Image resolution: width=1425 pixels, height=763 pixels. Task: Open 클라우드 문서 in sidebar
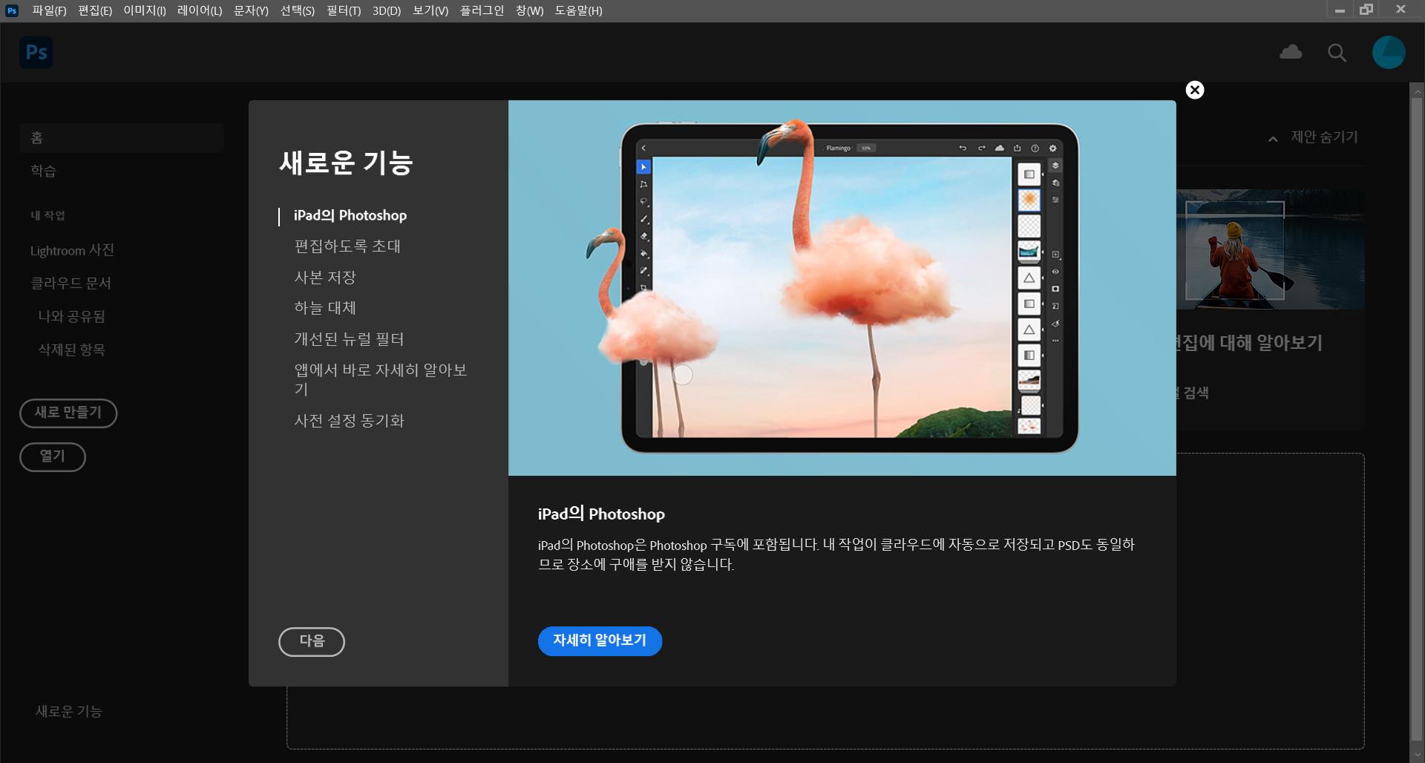coord(71,284)
